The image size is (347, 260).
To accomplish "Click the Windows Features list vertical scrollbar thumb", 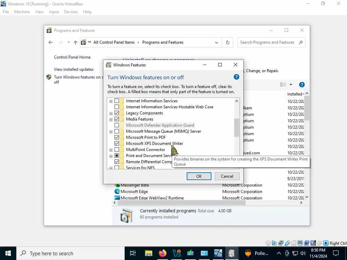I will pyautogui.click(x=237, y=128).
